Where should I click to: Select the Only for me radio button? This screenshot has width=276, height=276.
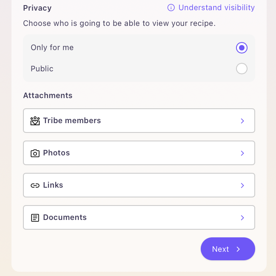point(242,48)
